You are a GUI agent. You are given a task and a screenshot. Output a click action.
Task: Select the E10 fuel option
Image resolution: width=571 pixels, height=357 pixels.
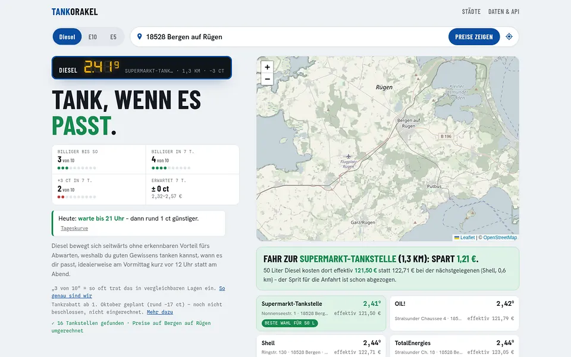[x=93, y=37]
